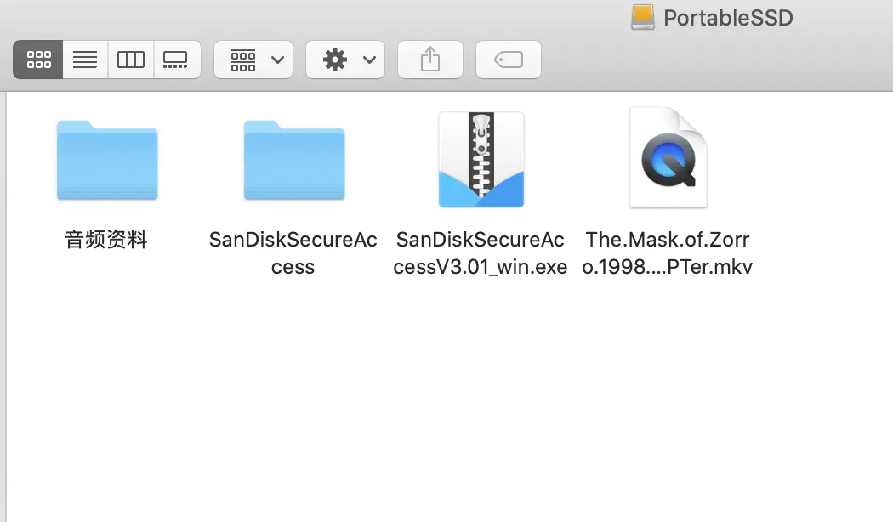Screen dimensions: 893x522
Task: Select the 音频资料 folder icon
Action: pyautogui.click(x=107, y=161)
